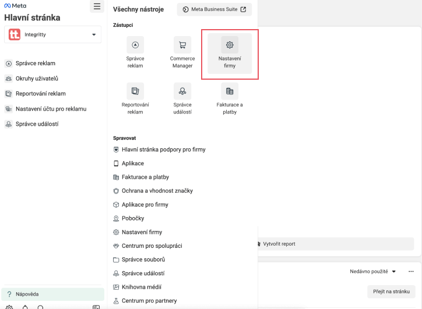Open Nastavení firmy shortcut tile
The width and height of the screenshot is (422, 309).
coord(230,54)
